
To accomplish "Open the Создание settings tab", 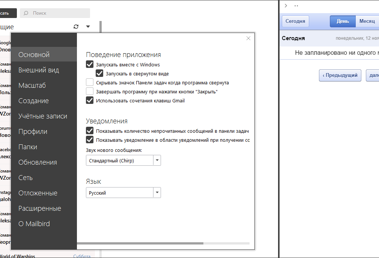I will (x=44, y=101).
